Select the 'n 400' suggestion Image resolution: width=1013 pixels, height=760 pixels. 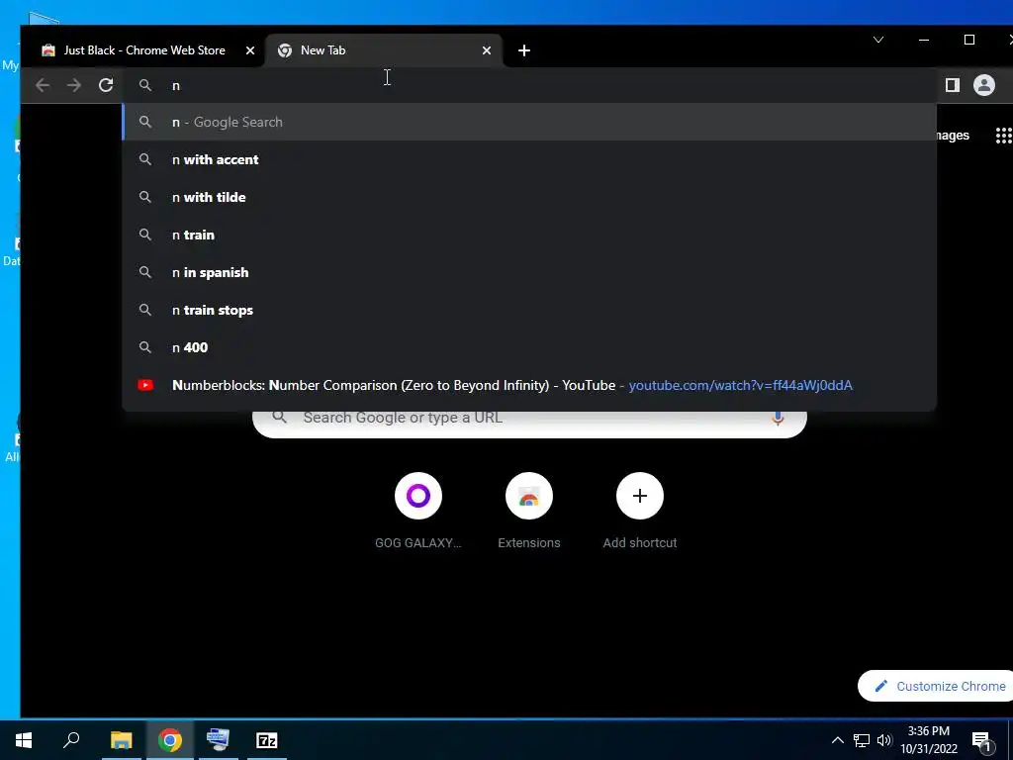pyautogui.click(x=529, y=347)
